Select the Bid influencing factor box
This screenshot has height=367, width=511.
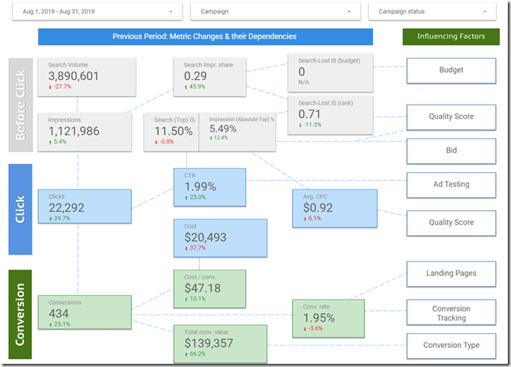coord(451,150)
